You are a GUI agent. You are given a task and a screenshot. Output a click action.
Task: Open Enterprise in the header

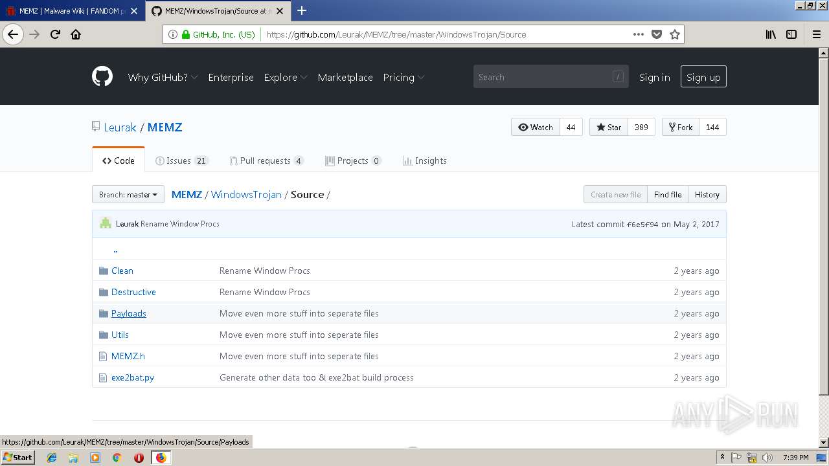pos(231,77)
